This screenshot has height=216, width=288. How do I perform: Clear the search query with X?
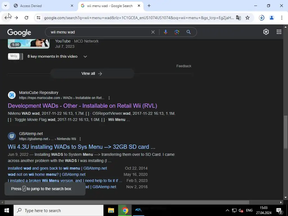(153, 32)
